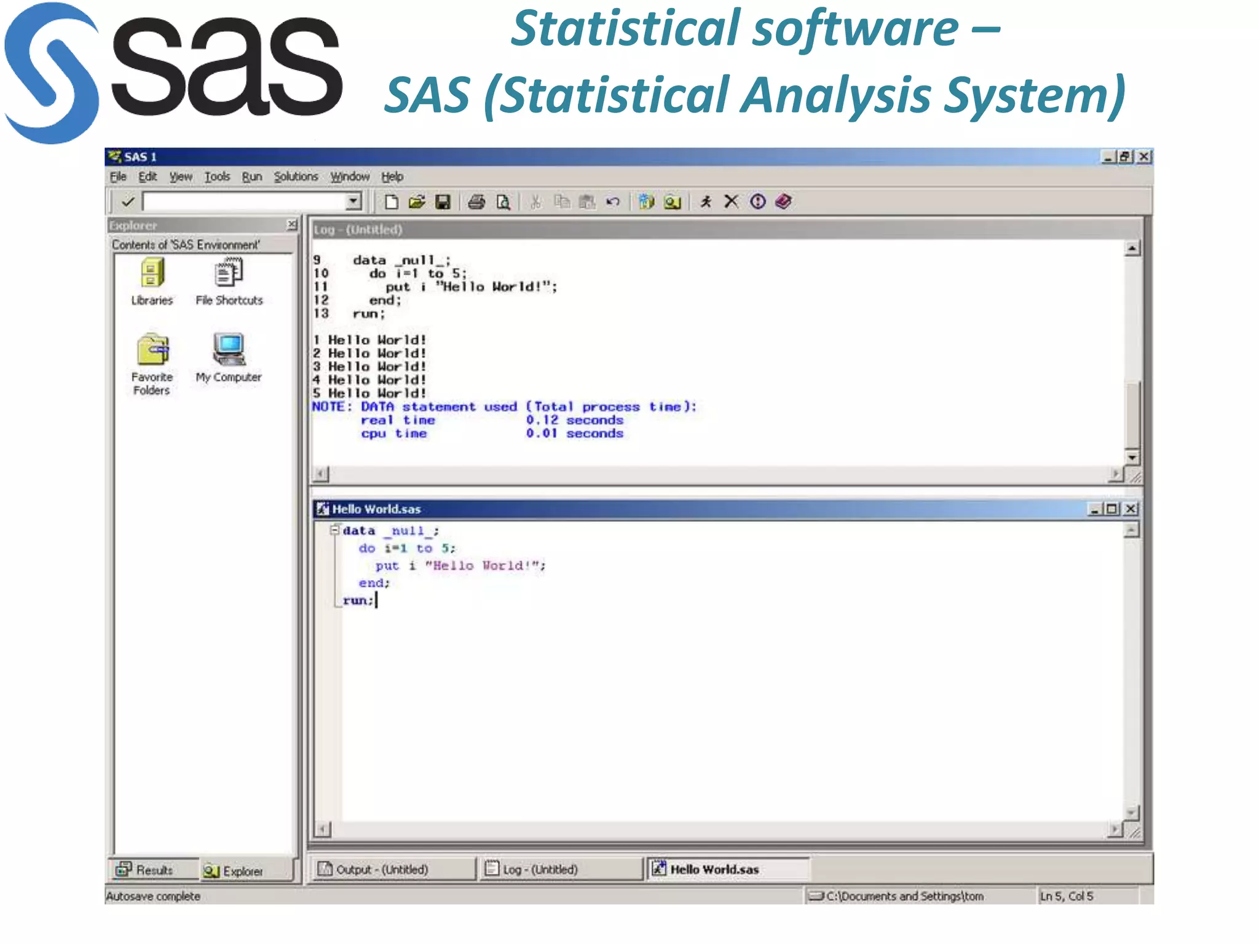This screenshot has height=944, width=1259.
Task: Click the editor horizontal scroll left arrow
Action: [x=323, y=830]
